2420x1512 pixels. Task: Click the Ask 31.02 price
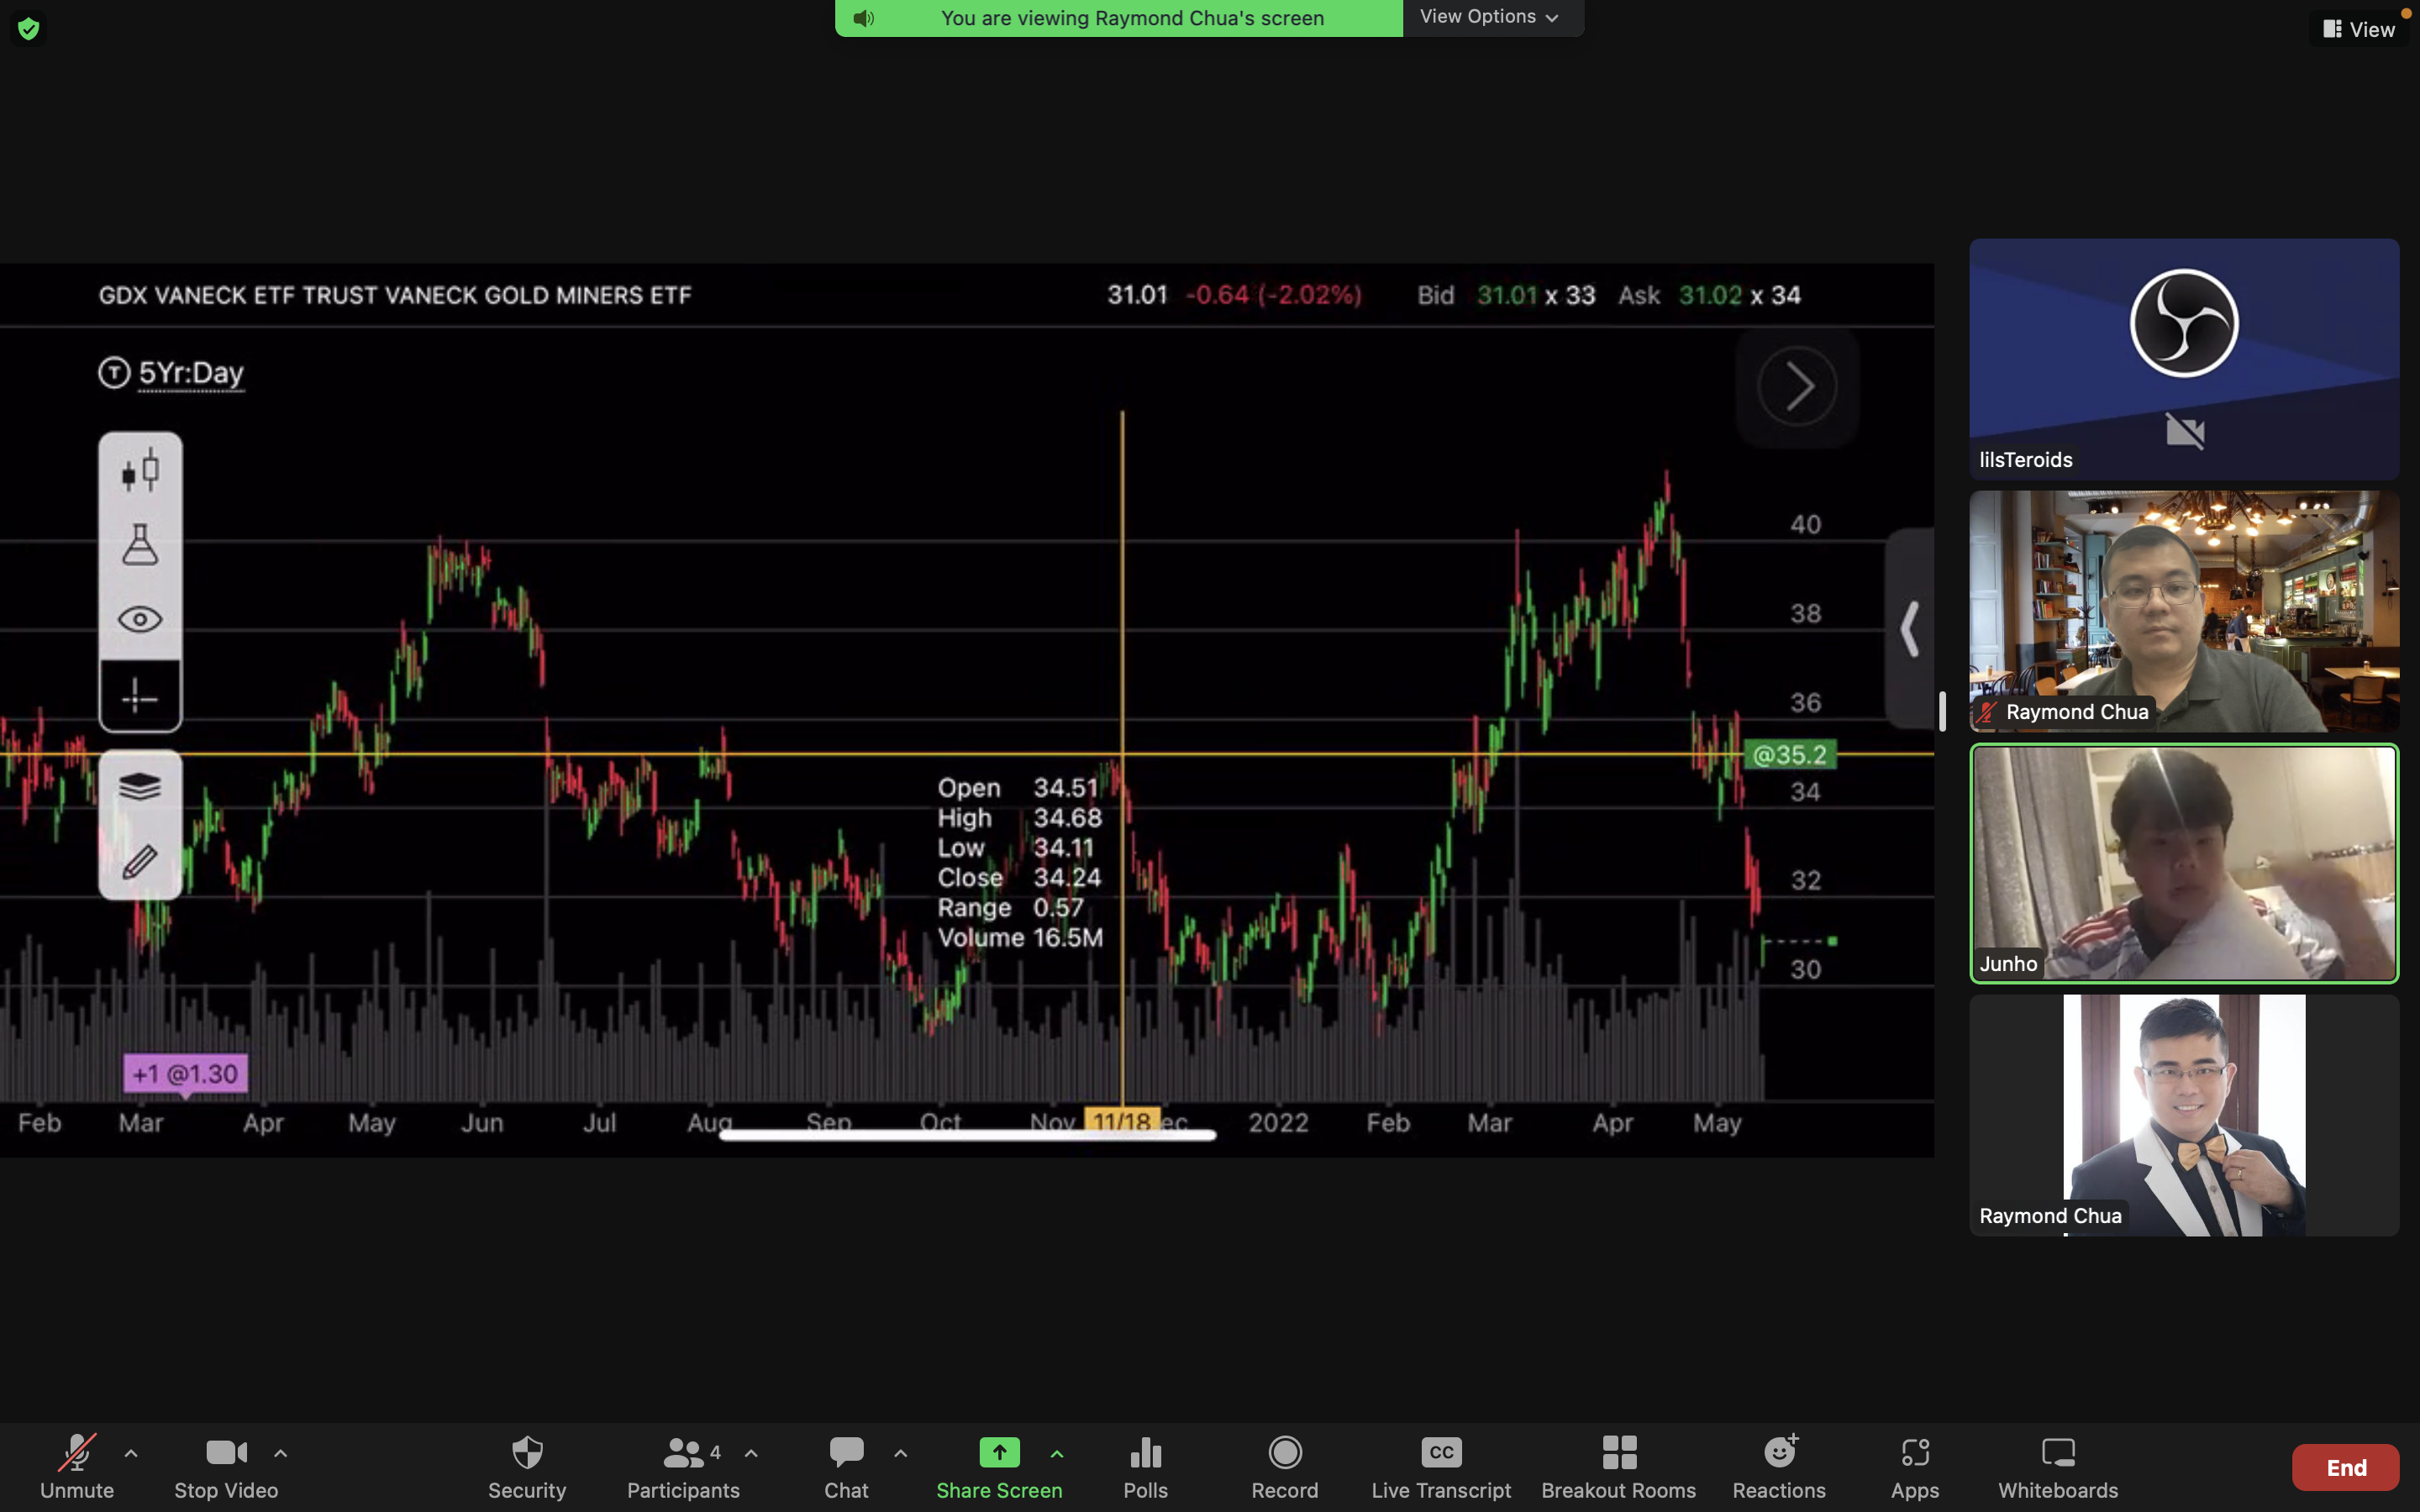(1709, 295)
